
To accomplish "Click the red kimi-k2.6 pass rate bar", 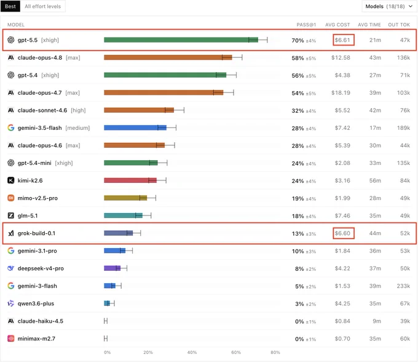I will [x=130, y=180].
